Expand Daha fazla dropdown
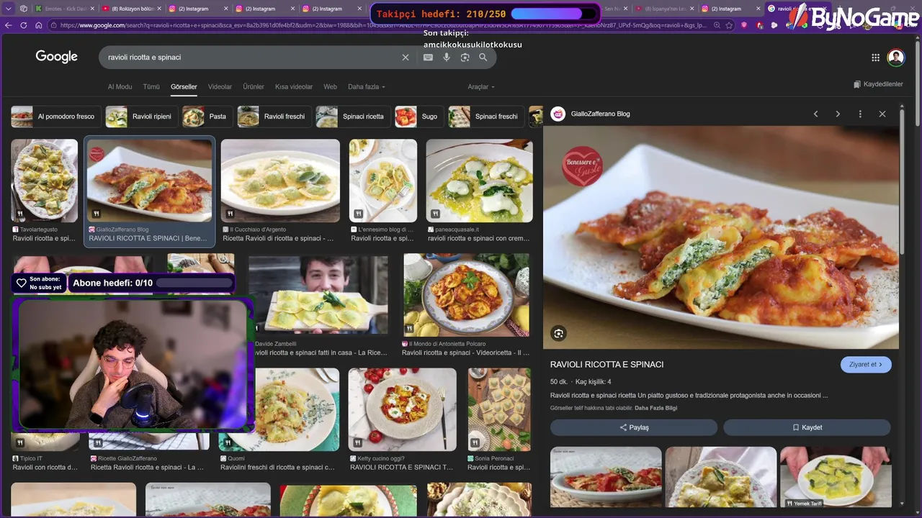The height and width of the screenshot is (518, 922). [366, 86]
